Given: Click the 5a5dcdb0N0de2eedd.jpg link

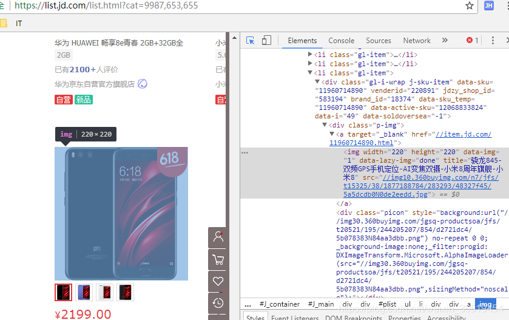Looking at the screenshot, I should click(385, 194).
